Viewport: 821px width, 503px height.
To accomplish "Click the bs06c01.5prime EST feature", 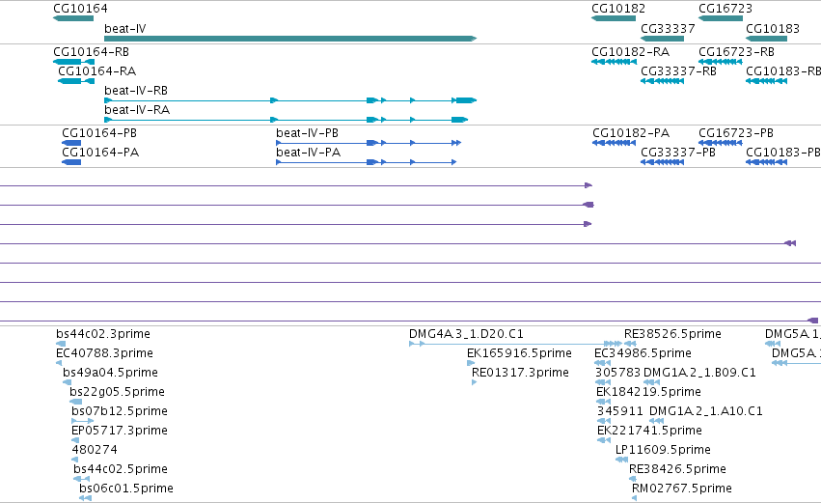I will [x=85, y=498].
